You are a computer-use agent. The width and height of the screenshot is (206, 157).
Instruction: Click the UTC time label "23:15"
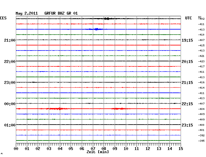coord(187,125)
